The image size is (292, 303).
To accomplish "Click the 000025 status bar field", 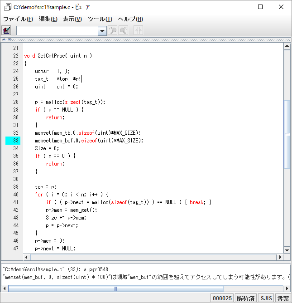I will (x=222, y=298).
